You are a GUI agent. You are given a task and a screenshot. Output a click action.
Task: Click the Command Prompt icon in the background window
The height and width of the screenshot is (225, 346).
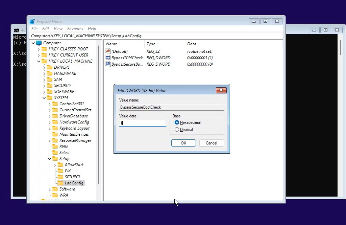(x=17, y=30)
